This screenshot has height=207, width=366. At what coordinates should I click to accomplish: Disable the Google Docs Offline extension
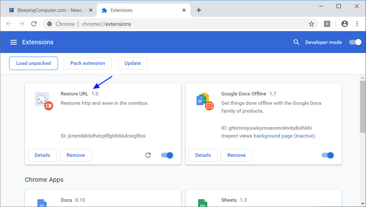tap(327, 155)
